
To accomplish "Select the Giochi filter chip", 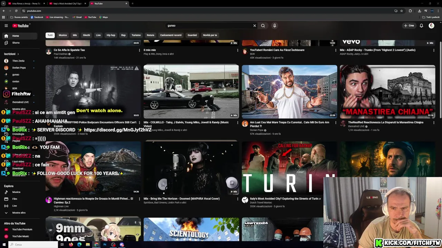I will click(x=86, y=35).
